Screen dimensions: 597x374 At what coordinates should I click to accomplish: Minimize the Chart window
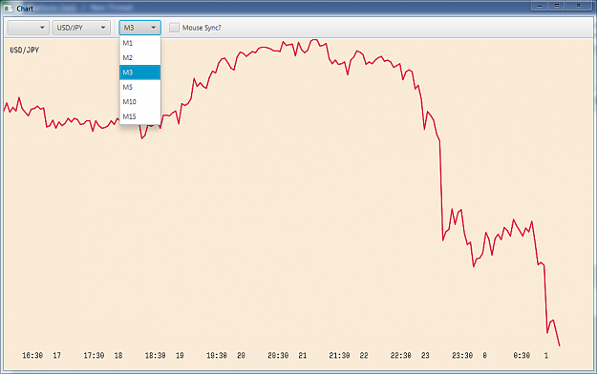tap(539, 6)
